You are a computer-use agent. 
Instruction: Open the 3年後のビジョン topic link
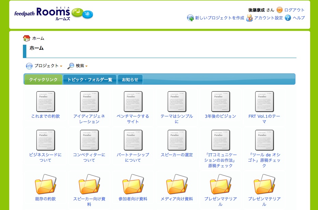click(220, 116)
